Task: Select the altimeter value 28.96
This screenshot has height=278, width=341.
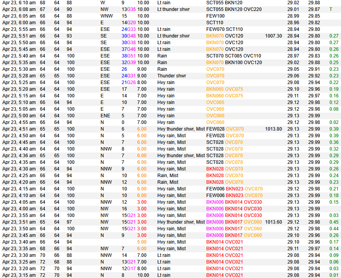Action: tap(293, 23)
